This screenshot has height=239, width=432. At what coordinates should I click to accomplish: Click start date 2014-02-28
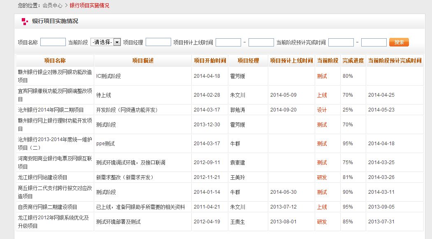[207, 95]
